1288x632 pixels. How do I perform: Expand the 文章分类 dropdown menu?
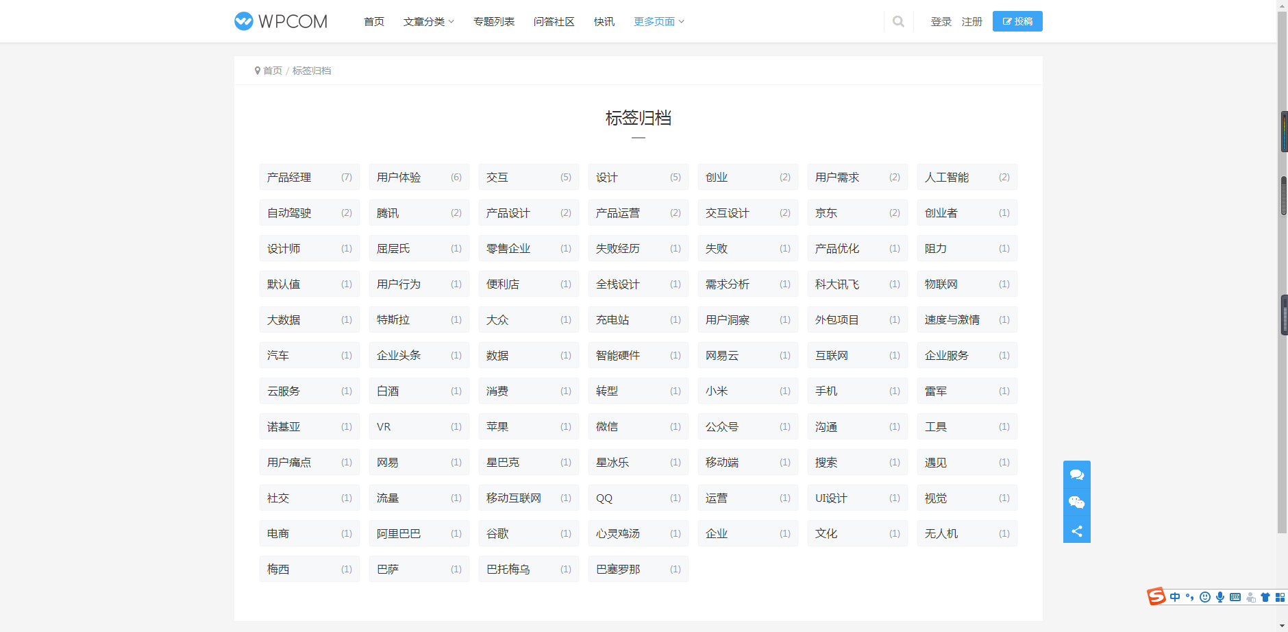point(429,22)
